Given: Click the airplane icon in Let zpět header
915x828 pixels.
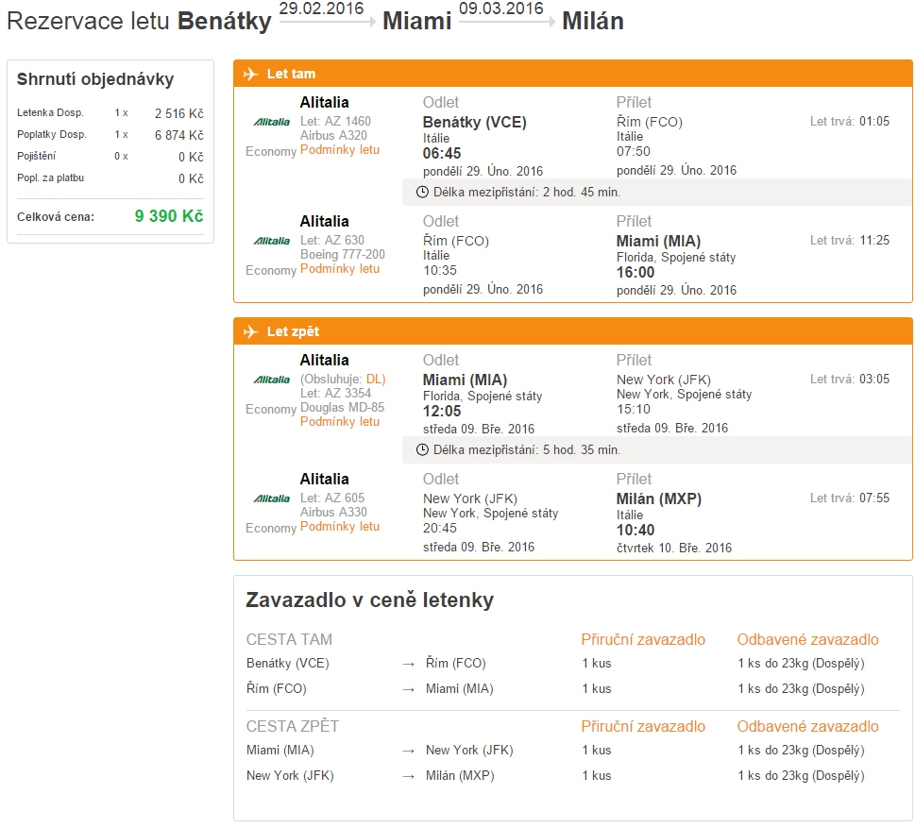Looking at the screenshot, I should (250, 331).
